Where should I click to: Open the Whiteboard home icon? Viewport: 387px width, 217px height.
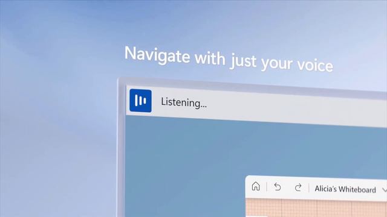(256, 186)
